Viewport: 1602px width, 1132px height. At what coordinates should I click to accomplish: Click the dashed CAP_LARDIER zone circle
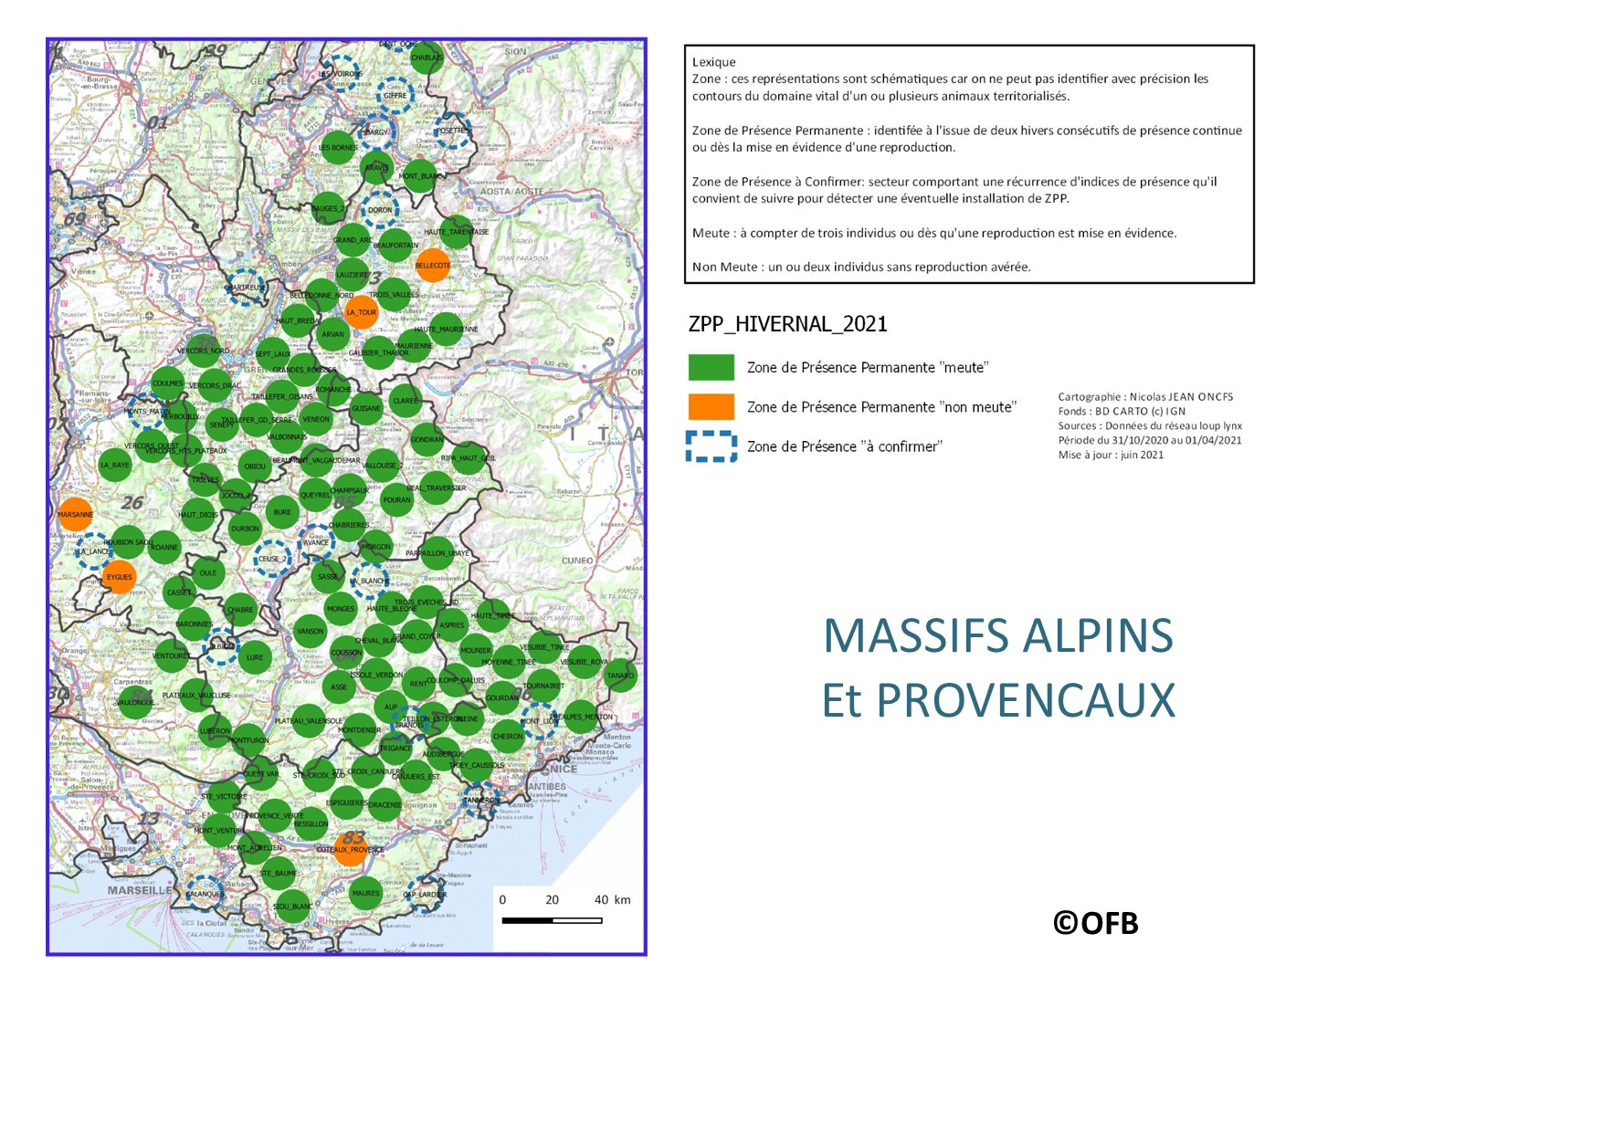point(425,895)
